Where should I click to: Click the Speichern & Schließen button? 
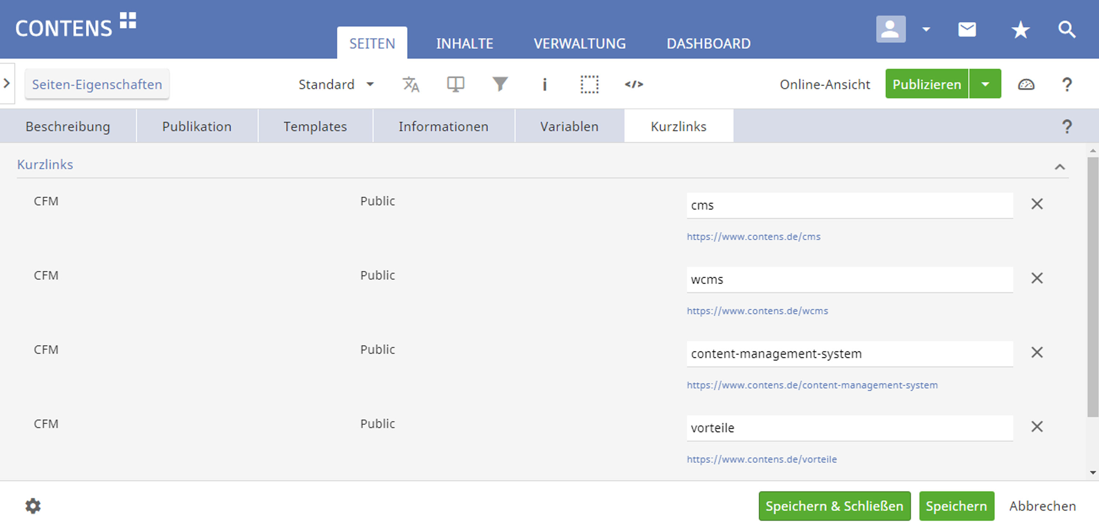click(835, 506)
